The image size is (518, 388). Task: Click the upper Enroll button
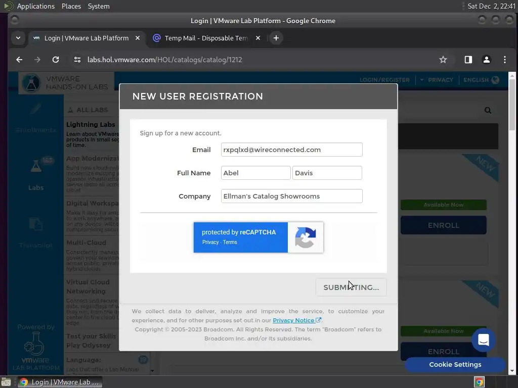(x=443, y=225)
